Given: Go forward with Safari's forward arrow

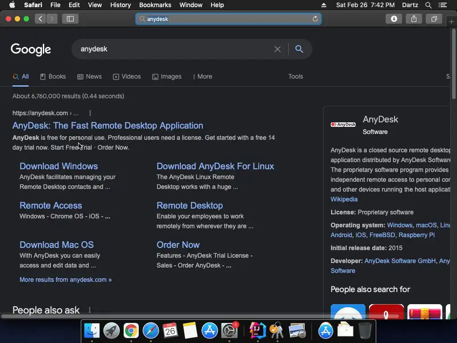Looking at the screenshot, I should point(52,19).
